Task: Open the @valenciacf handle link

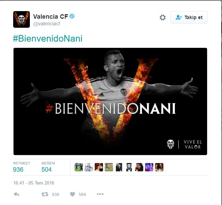Action: point(47,24)
